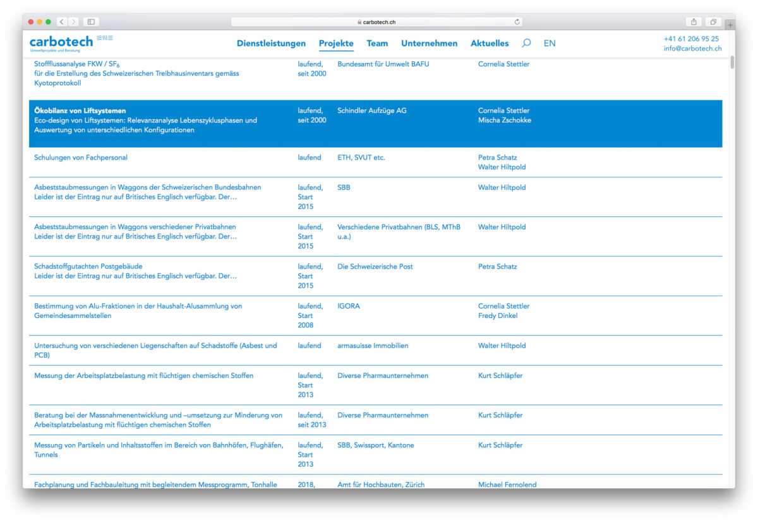The width and height of the screenshot is (758, 523).
Task: Switch language to EN
Action: coord(550,44)
